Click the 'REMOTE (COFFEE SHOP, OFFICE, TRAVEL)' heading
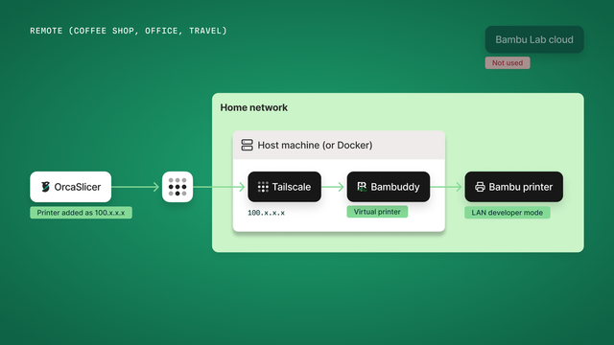Screen dimensions: 614x345 tap(129, 31)
